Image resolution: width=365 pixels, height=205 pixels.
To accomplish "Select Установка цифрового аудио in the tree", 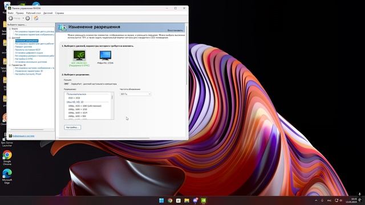I will [29, 53].
